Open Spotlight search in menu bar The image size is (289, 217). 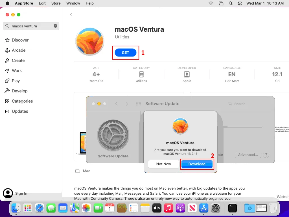coord(231,3)
